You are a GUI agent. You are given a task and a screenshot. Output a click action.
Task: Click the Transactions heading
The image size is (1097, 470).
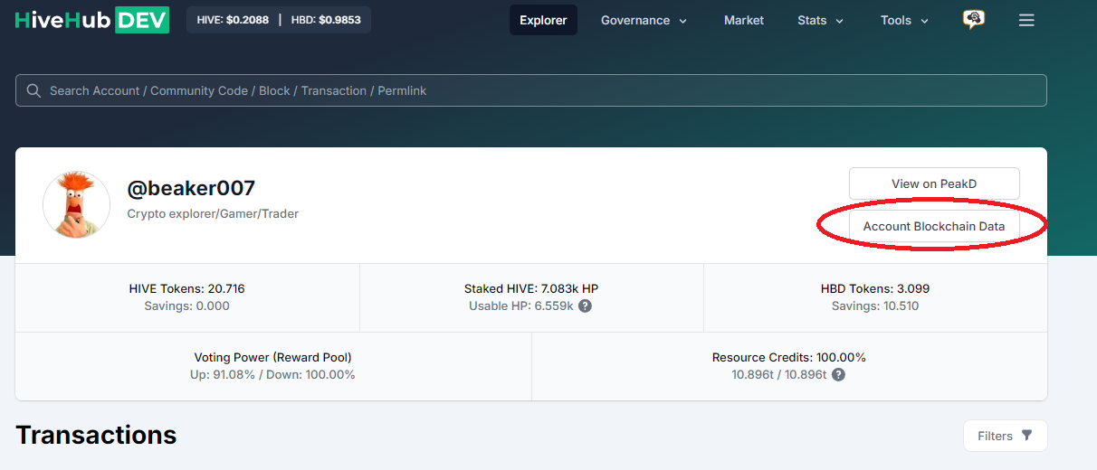click(x=96, y=436)
